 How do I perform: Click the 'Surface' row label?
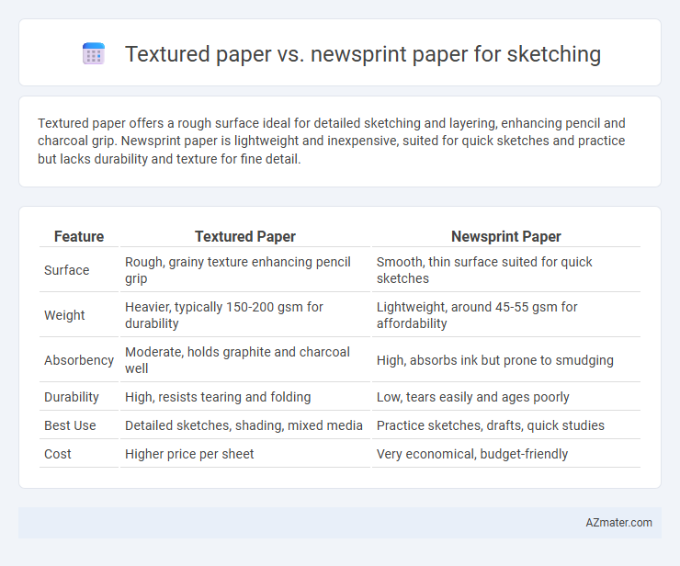point(67,270)
